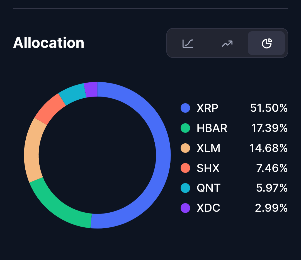
Task: Click the SHX legend label
Action: coord(208,168)
